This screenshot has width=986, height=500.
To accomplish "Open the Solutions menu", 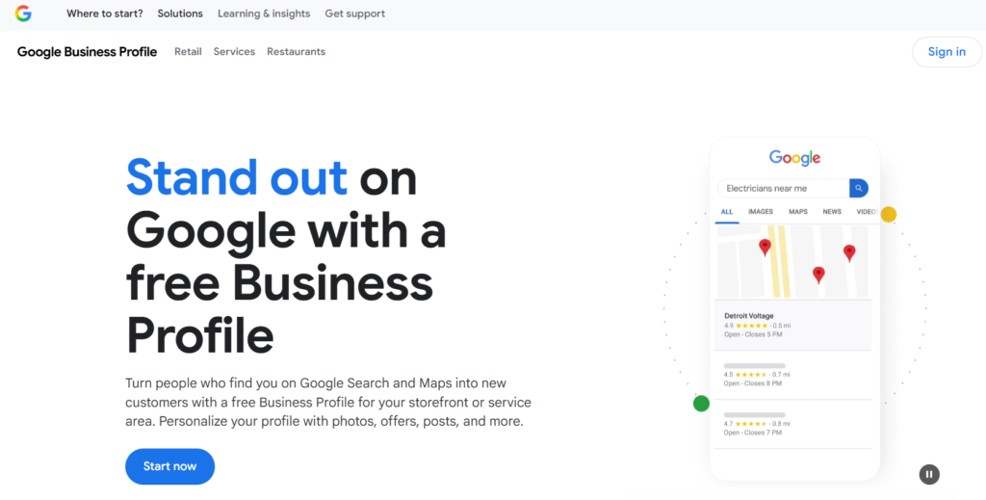I will point(180,13).
